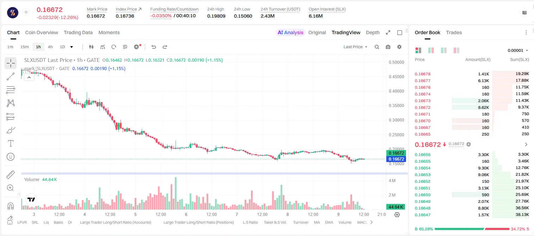Open the Last Price dropdown
The width and height of the screenshot is (534, 236).
(355, 47)
